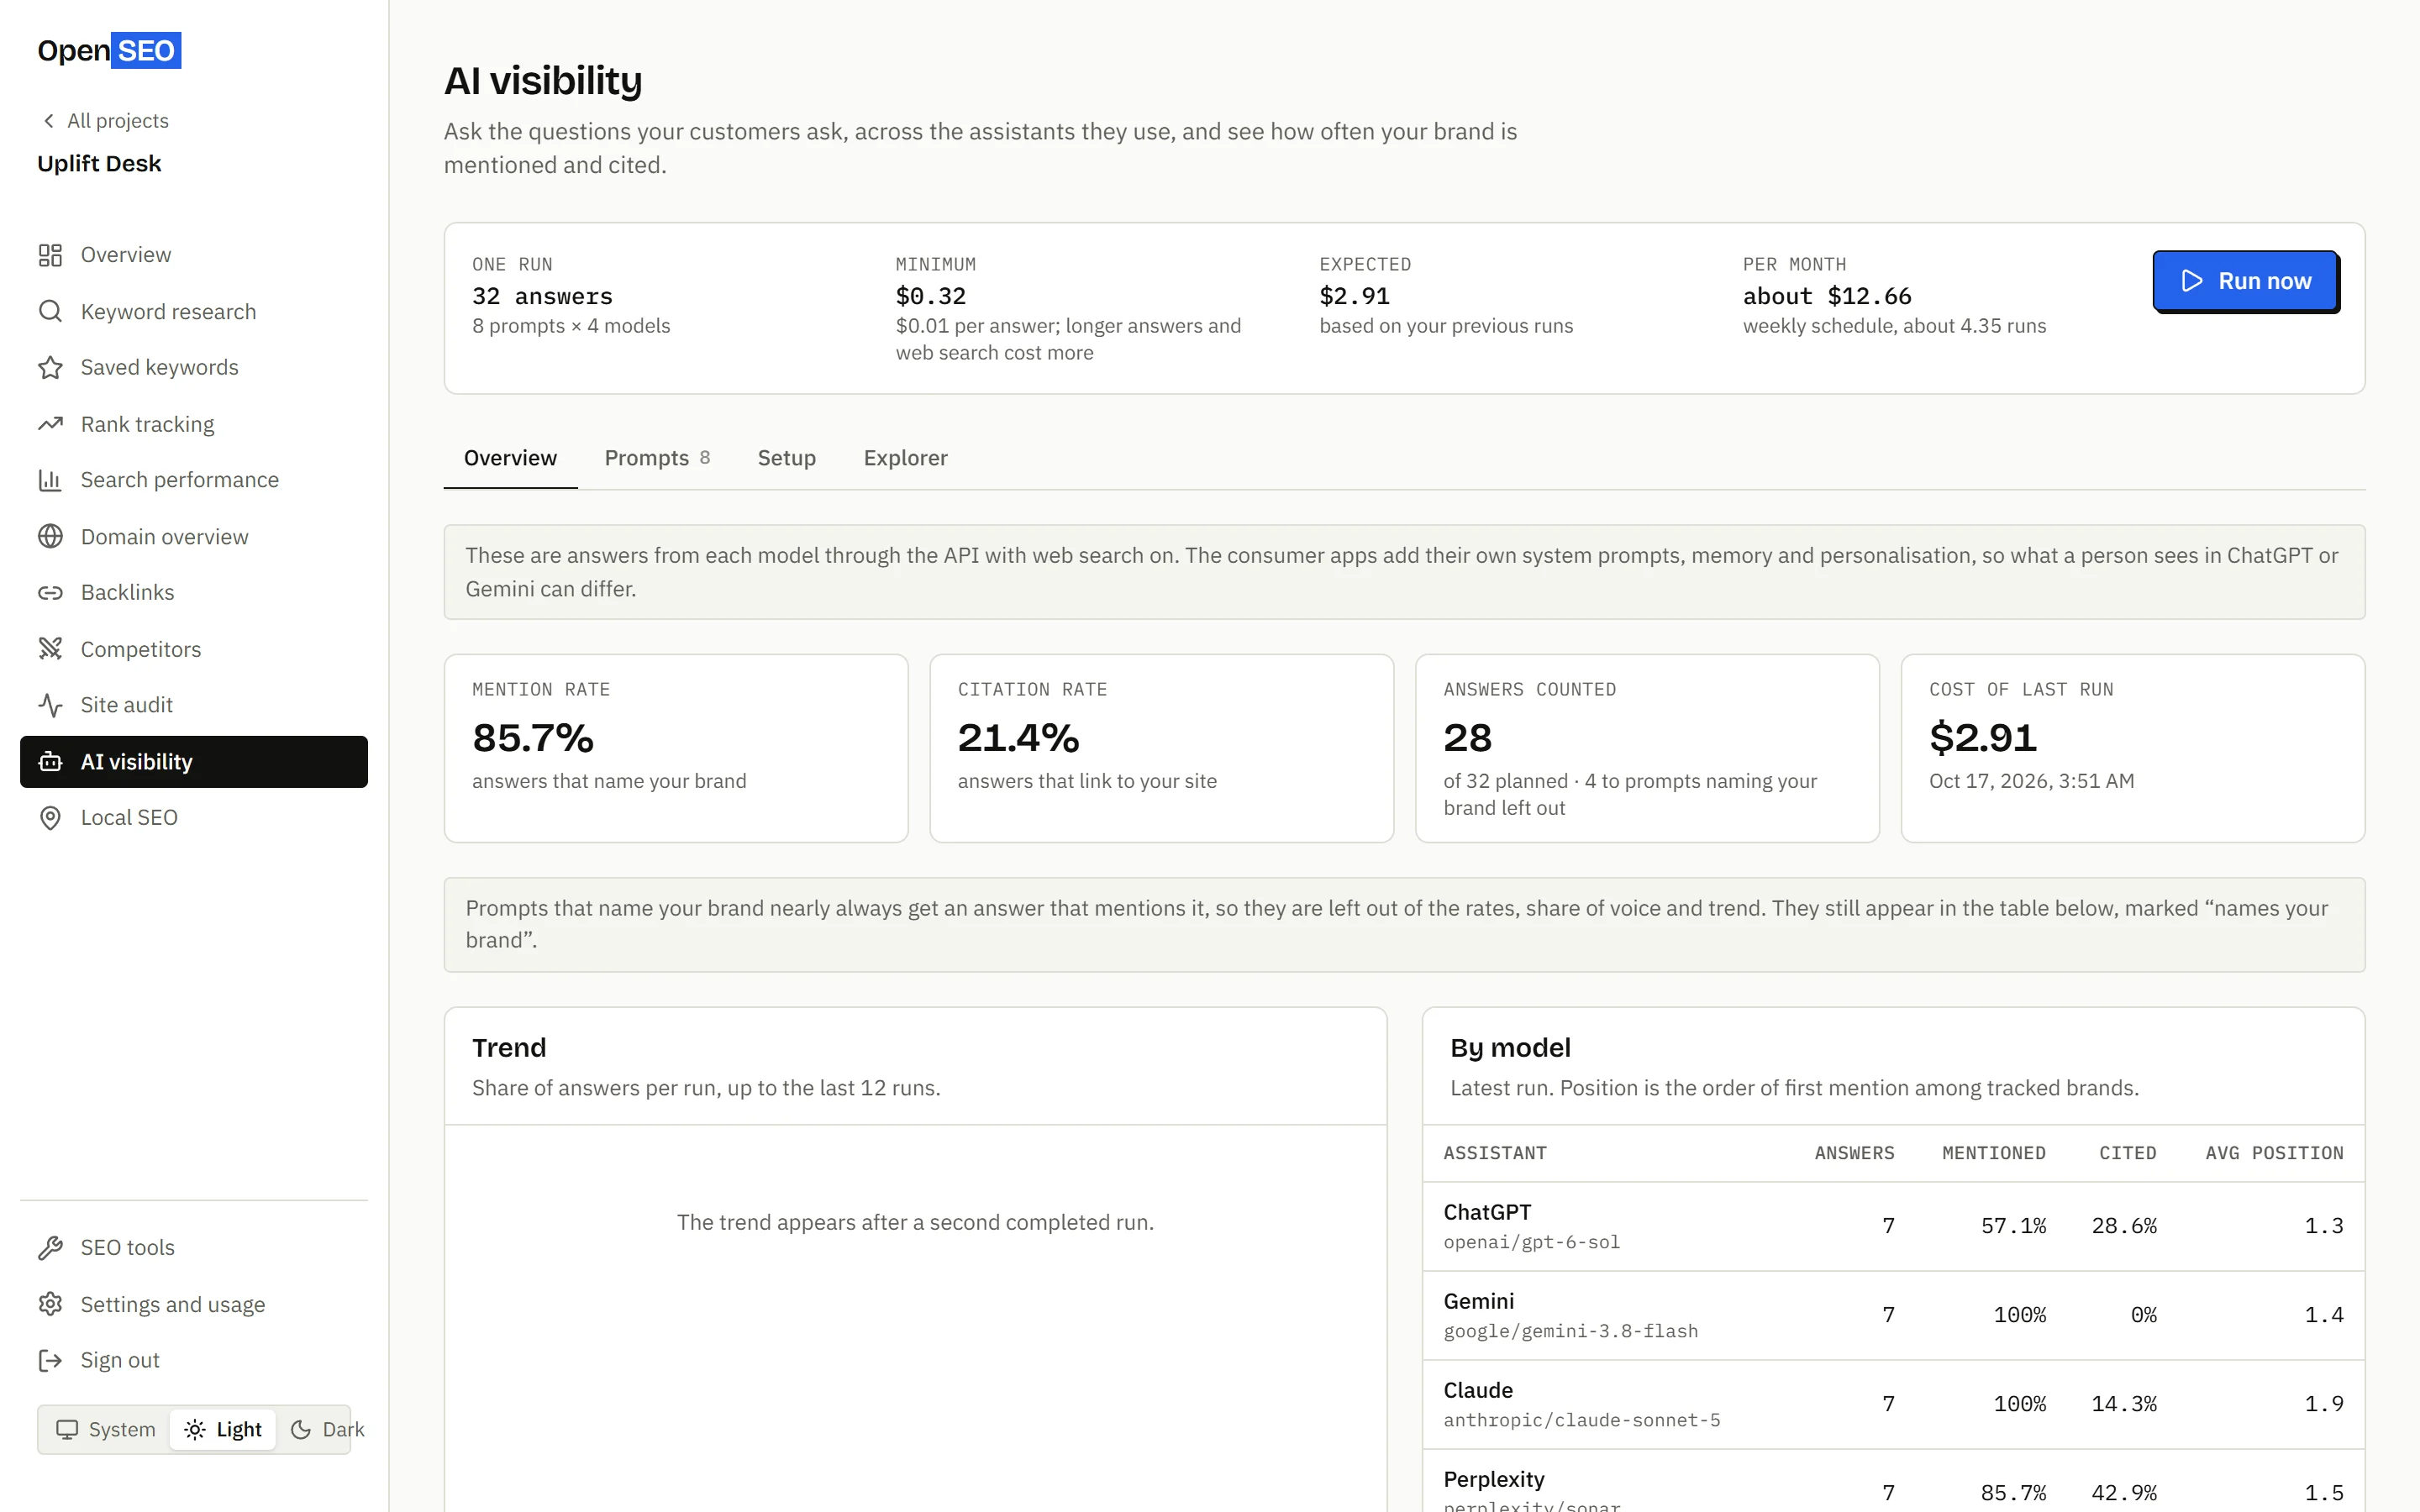This screenshot has height=1512, width=2420.
Task: Click the SEO tools wrench icon
Action: 50,1247
